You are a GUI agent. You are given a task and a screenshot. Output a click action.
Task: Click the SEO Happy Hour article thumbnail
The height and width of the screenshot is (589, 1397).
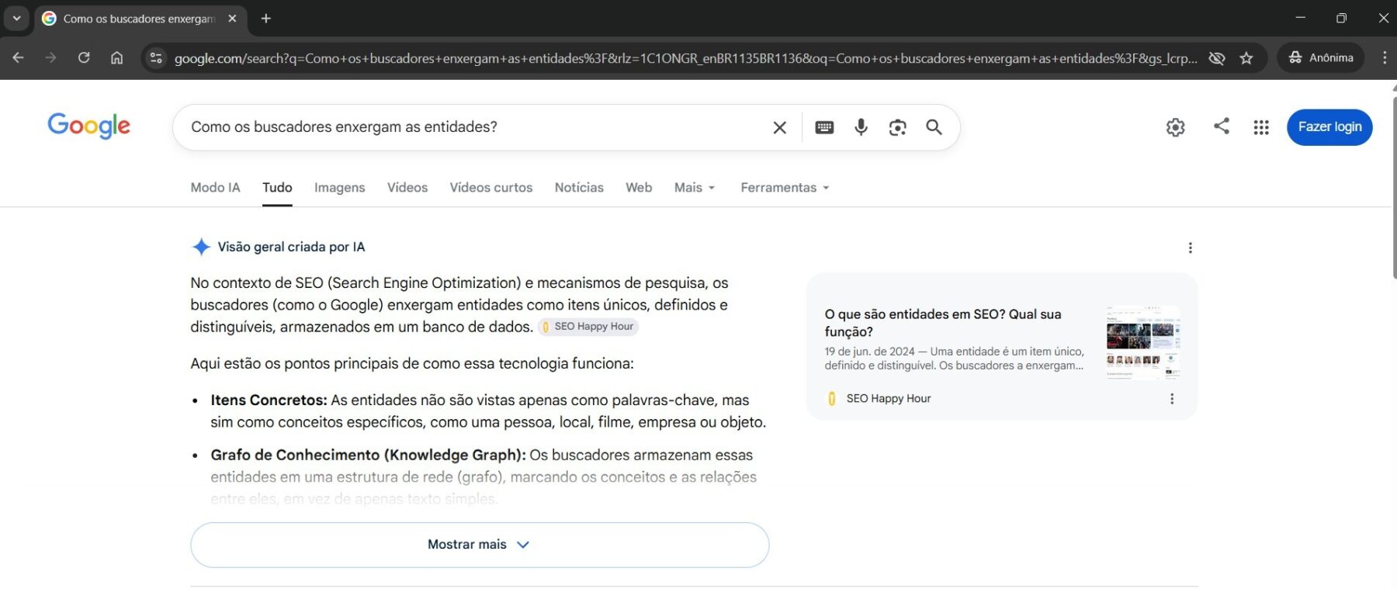pos(1143,342)
